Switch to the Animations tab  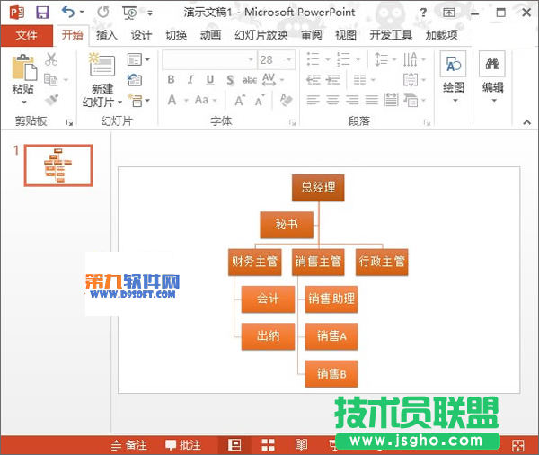211,35
